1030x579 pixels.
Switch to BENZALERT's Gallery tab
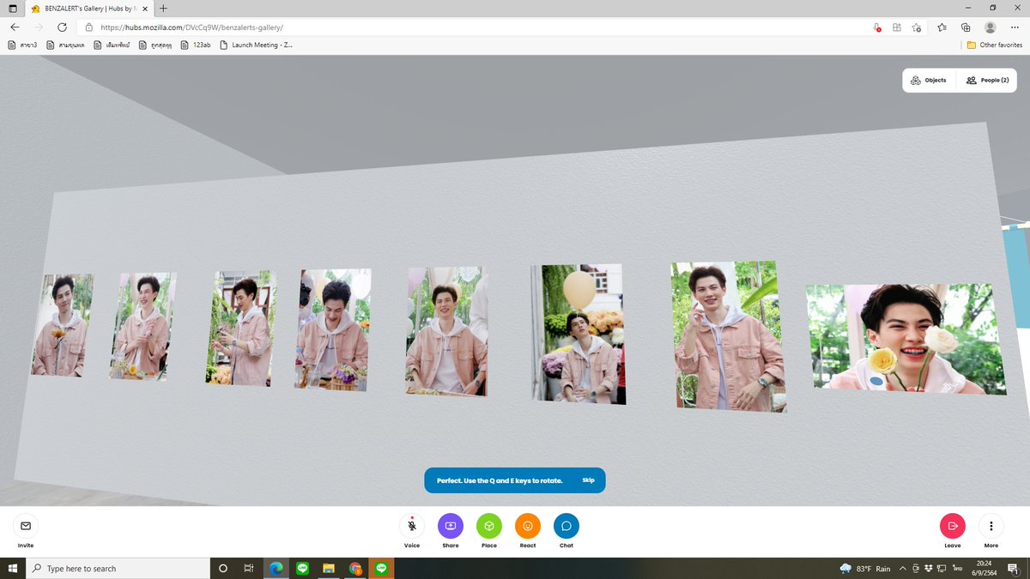[89, 9]
